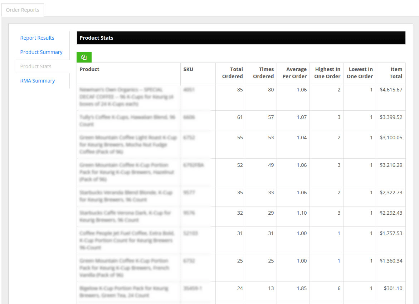Image resolution: width=419 pixels, height=304 pixels.
Task: Select the total ordered value 85
Action: coord(240,90)
